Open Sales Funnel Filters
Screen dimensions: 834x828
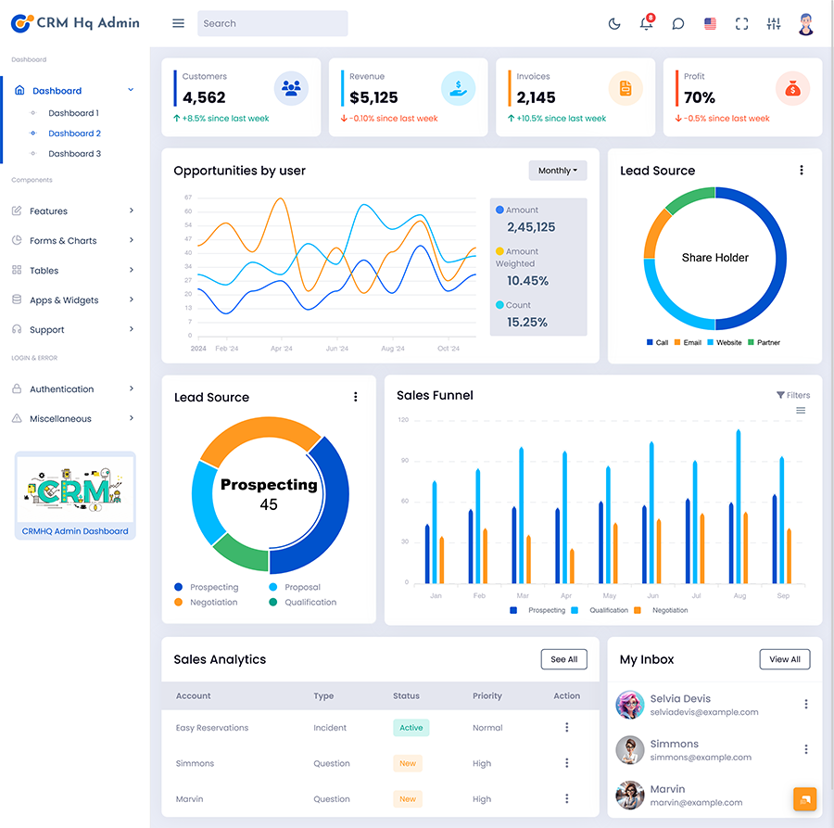click(x=793, y=395)
